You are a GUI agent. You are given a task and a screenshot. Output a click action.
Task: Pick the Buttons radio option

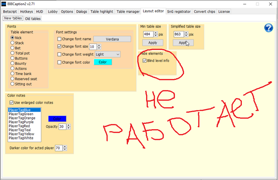click(x=12, y=58)
